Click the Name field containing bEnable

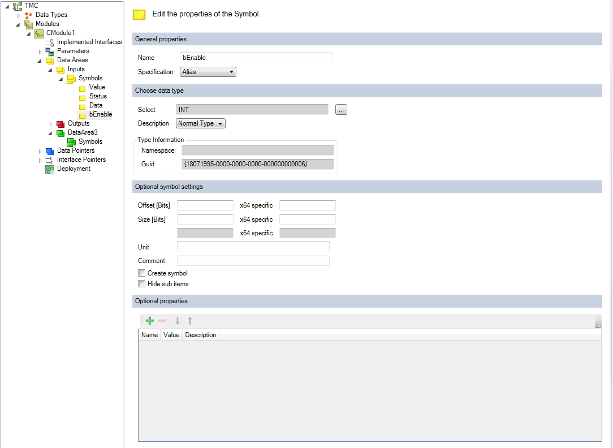[x=256, y=58]
